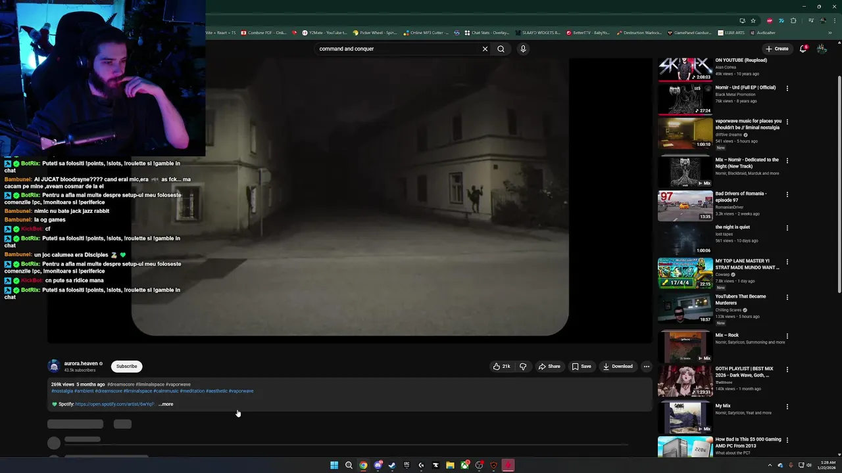
Task: Like the video with 21k likes
Action: coord(501,367)
